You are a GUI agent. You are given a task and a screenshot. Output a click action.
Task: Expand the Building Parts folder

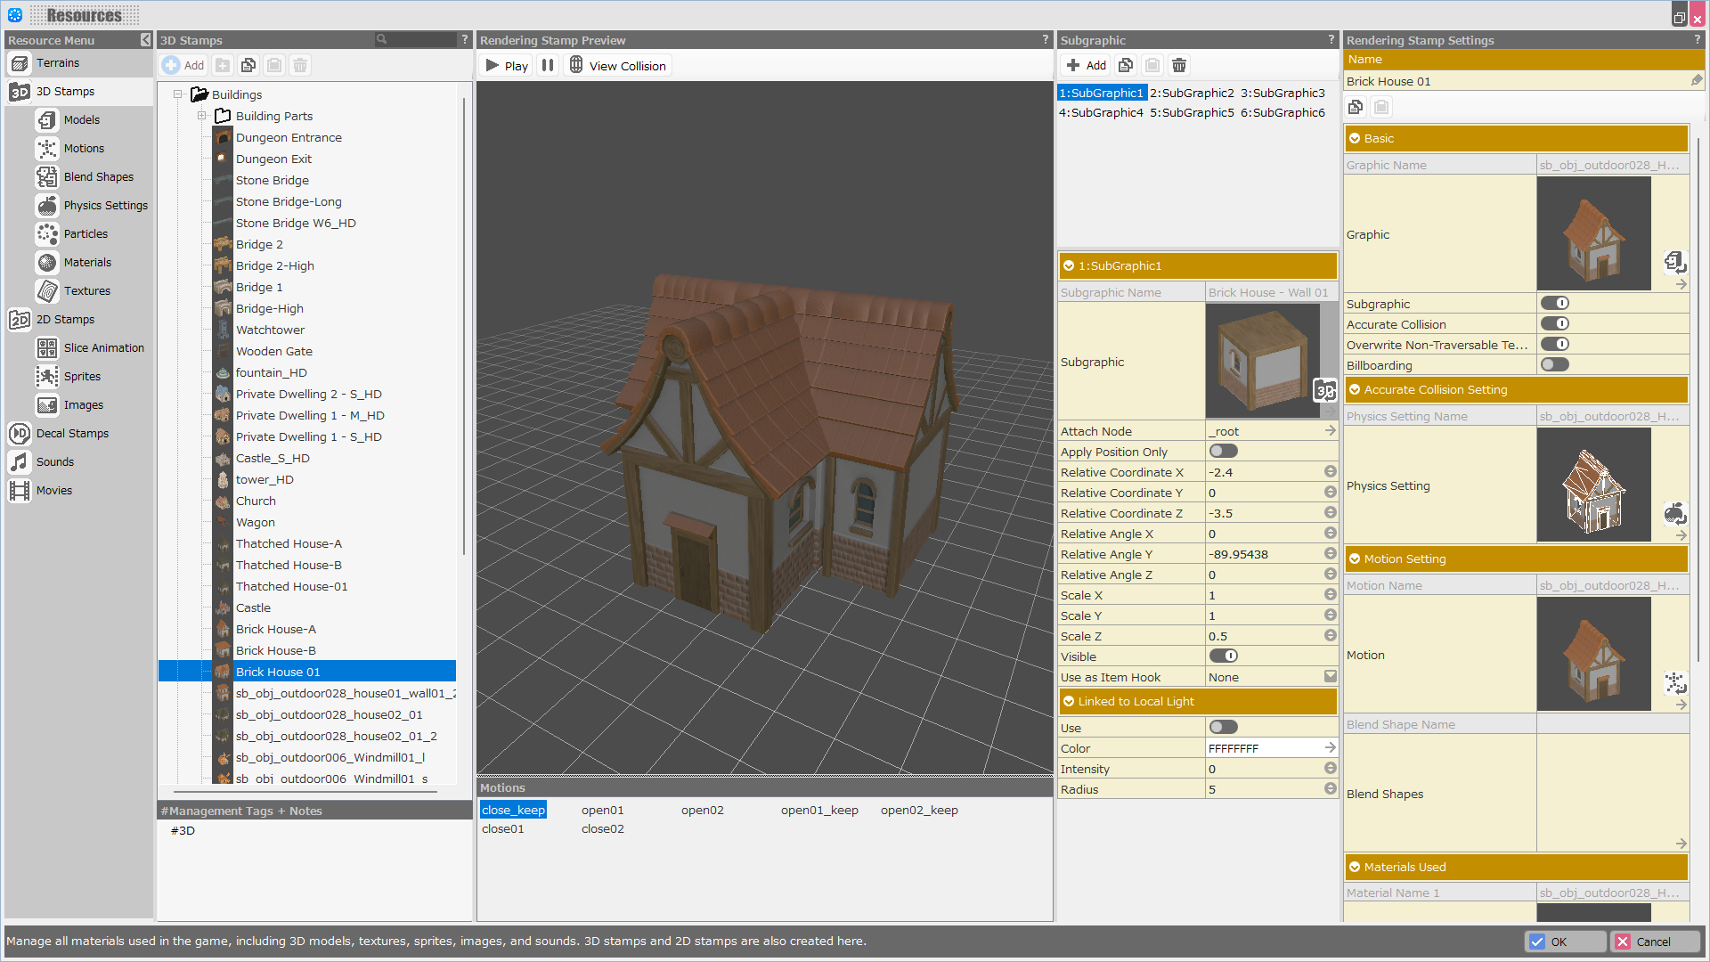[202, 116]
